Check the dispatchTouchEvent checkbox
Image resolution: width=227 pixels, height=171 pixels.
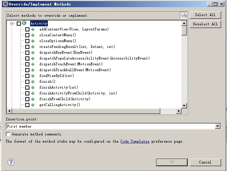pyautogui.click(x=27, y=64)
